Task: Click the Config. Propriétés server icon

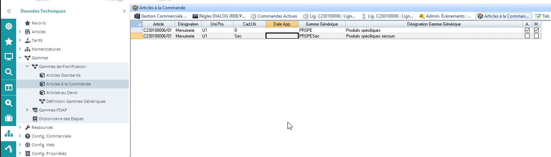Action: pos(27,154)
